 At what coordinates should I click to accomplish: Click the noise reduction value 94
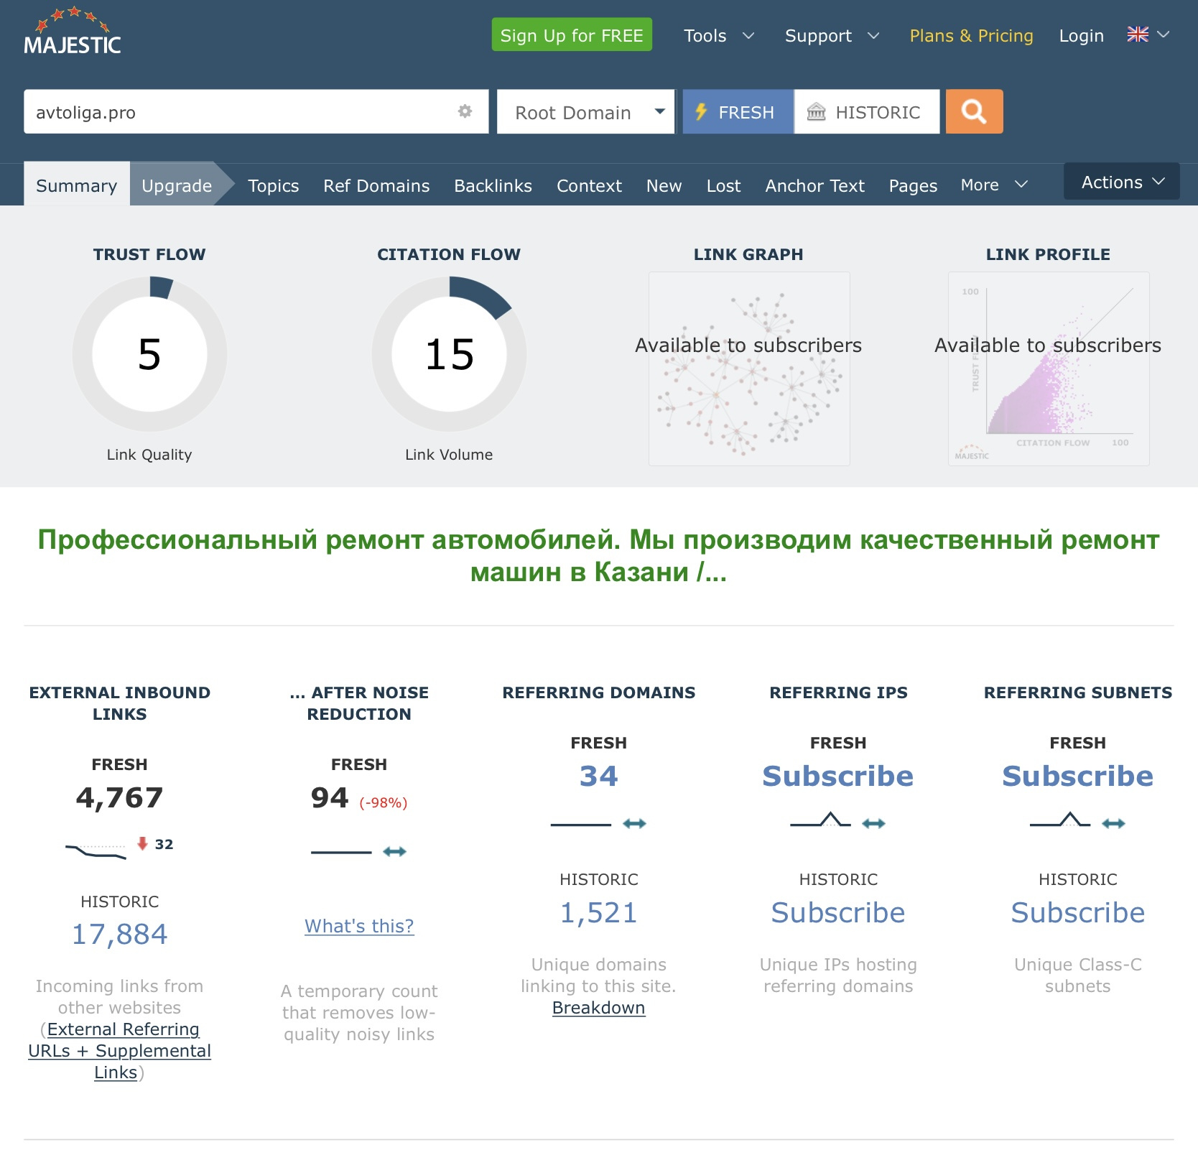click(330, 797)
